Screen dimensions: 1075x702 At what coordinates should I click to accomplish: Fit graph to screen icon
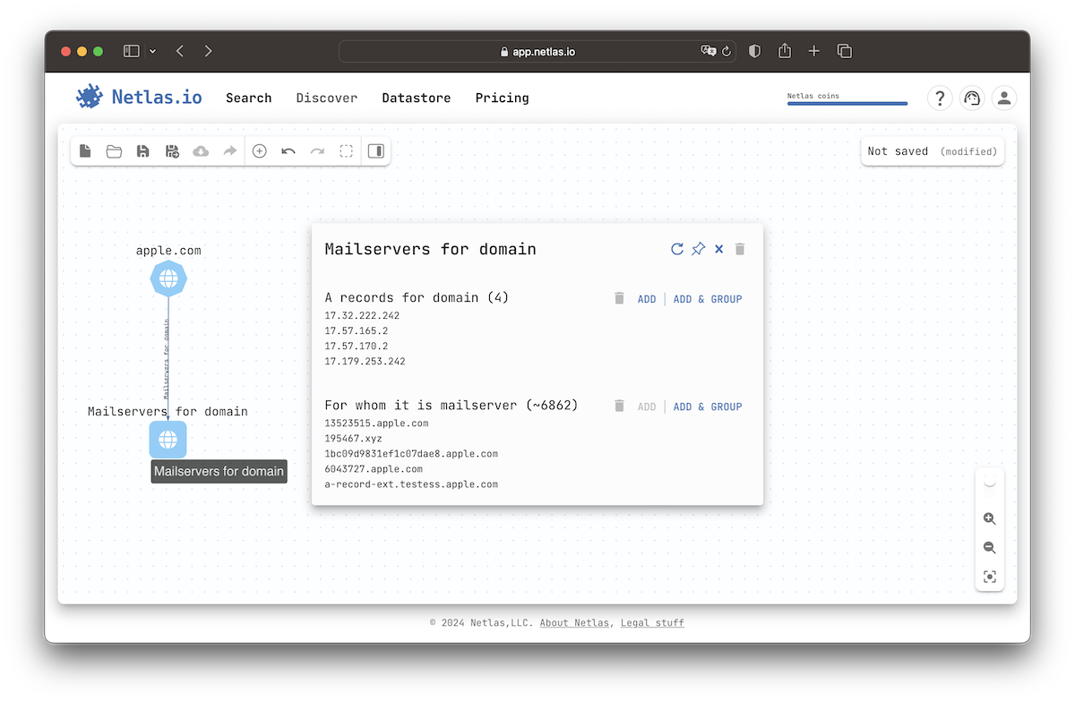pos(989,577)
